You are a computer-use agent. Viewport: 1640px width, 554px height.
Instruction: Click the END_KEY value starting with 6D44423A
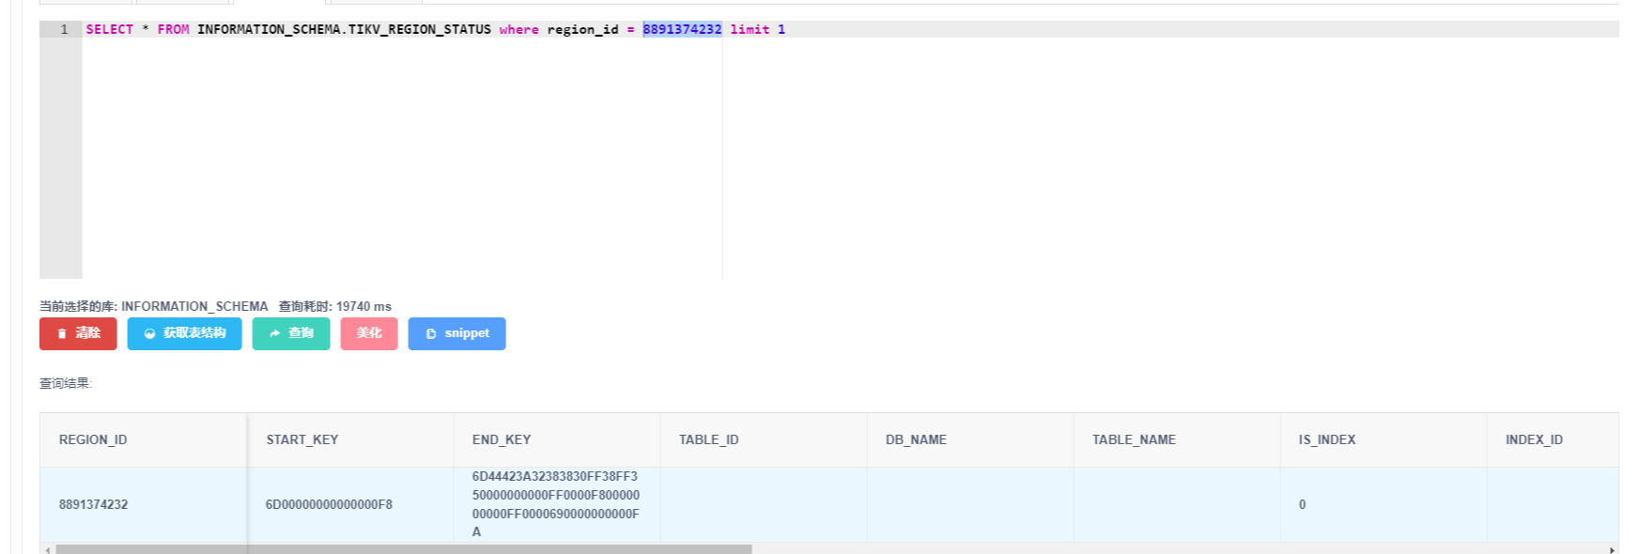tap(555, 504)
